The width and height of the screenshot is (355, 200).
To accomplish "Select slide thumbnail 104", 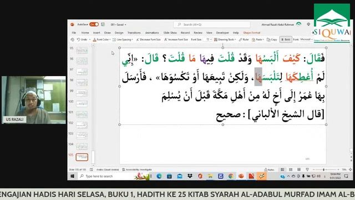I will click(82, 146).
